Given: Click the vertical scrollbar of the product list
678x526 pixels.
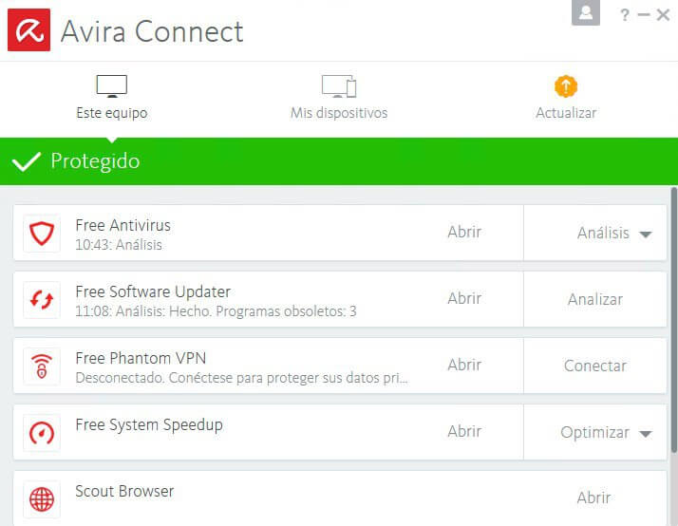Looking at the screenshot, I should pyautogui.click(x=673, y=285).
